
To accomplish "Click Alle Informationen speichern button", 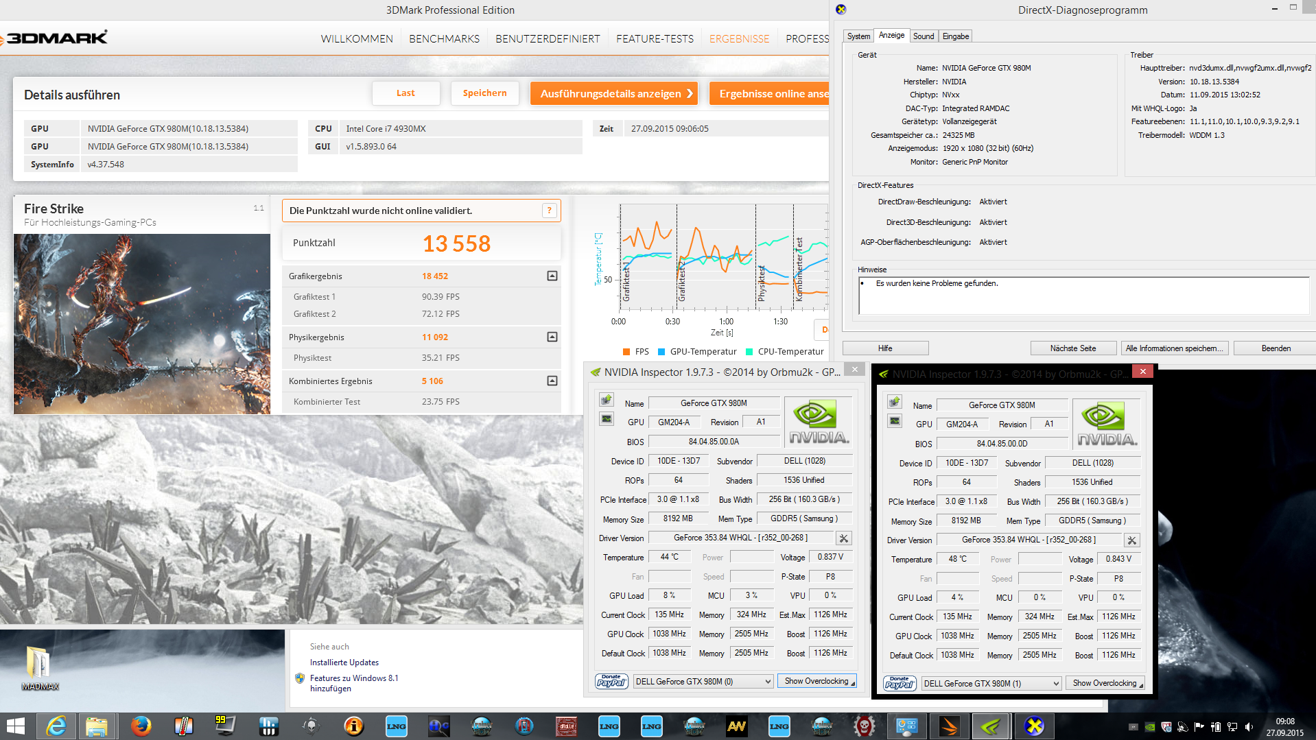I will click(1174, 348).
